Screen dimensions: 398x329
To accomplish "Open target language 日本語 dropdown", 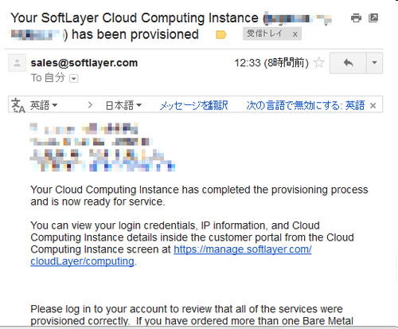I will (x=123, y=105).
